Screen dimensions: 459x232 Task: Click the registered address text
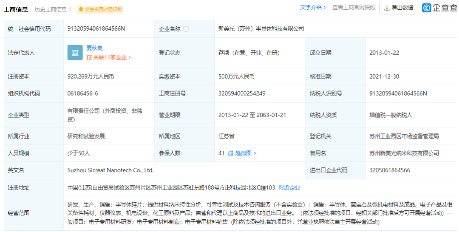click(171, 187)
